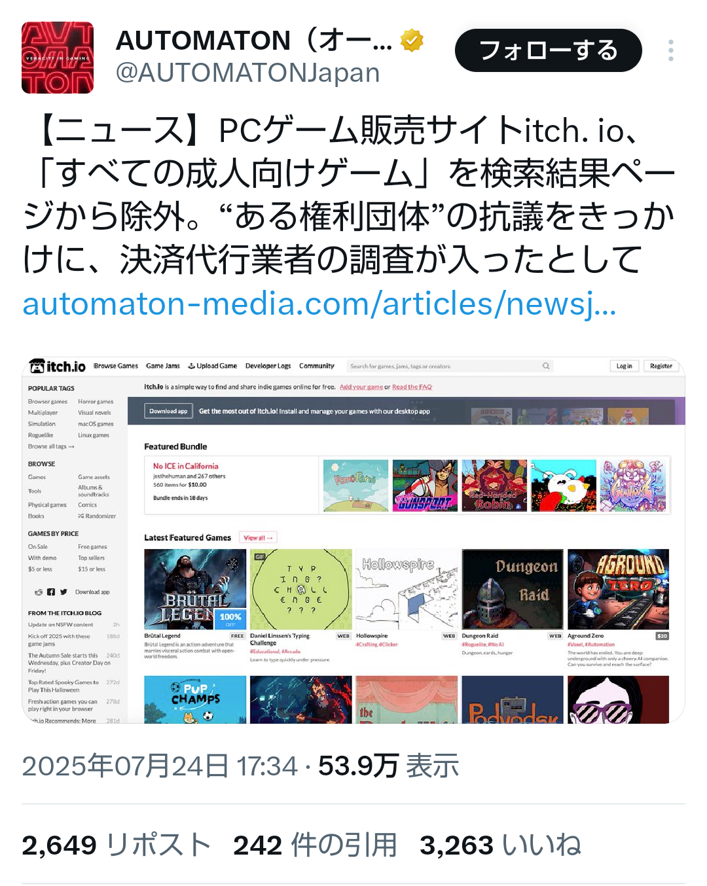Click the search magnifier icon
Screen dimensions: 707x886
click(546, 366)
